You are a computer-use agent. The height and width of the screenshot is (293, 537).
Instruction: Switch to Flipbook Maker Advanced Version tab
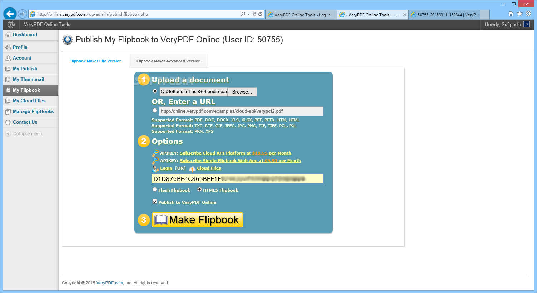(169, 61)
